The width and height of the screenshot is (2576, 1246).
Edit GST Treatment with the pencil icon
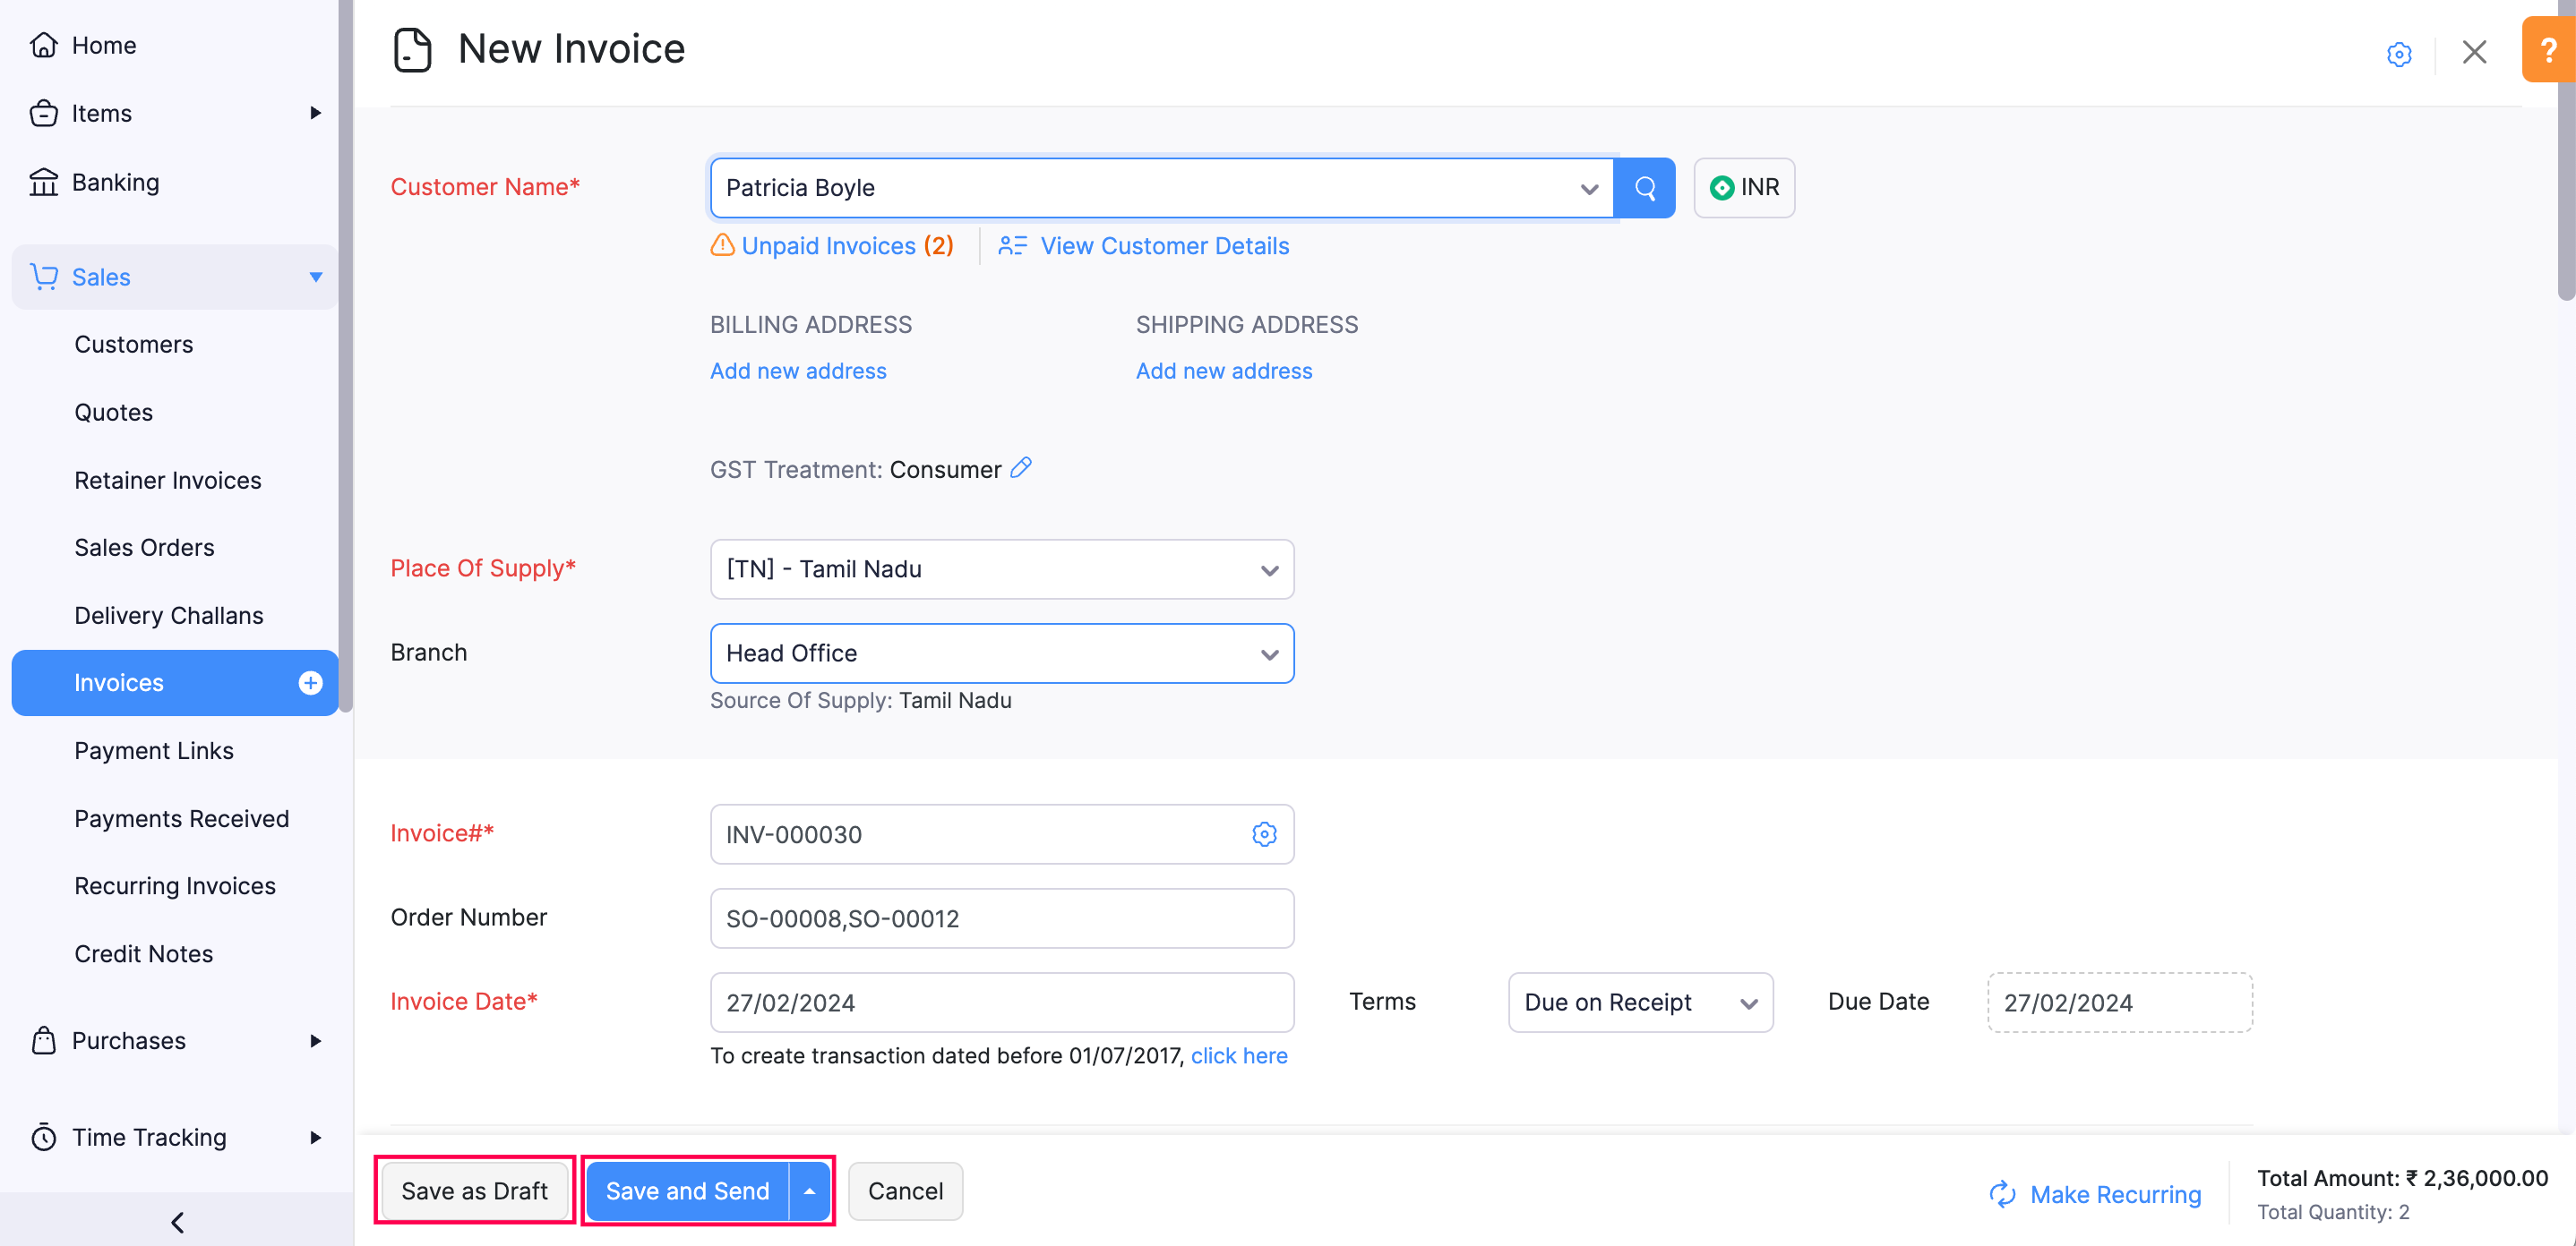[x=1021, y=467]
